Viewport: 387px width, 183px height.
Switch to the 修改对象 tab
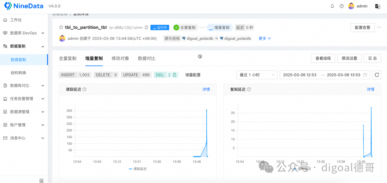point(120,59)
